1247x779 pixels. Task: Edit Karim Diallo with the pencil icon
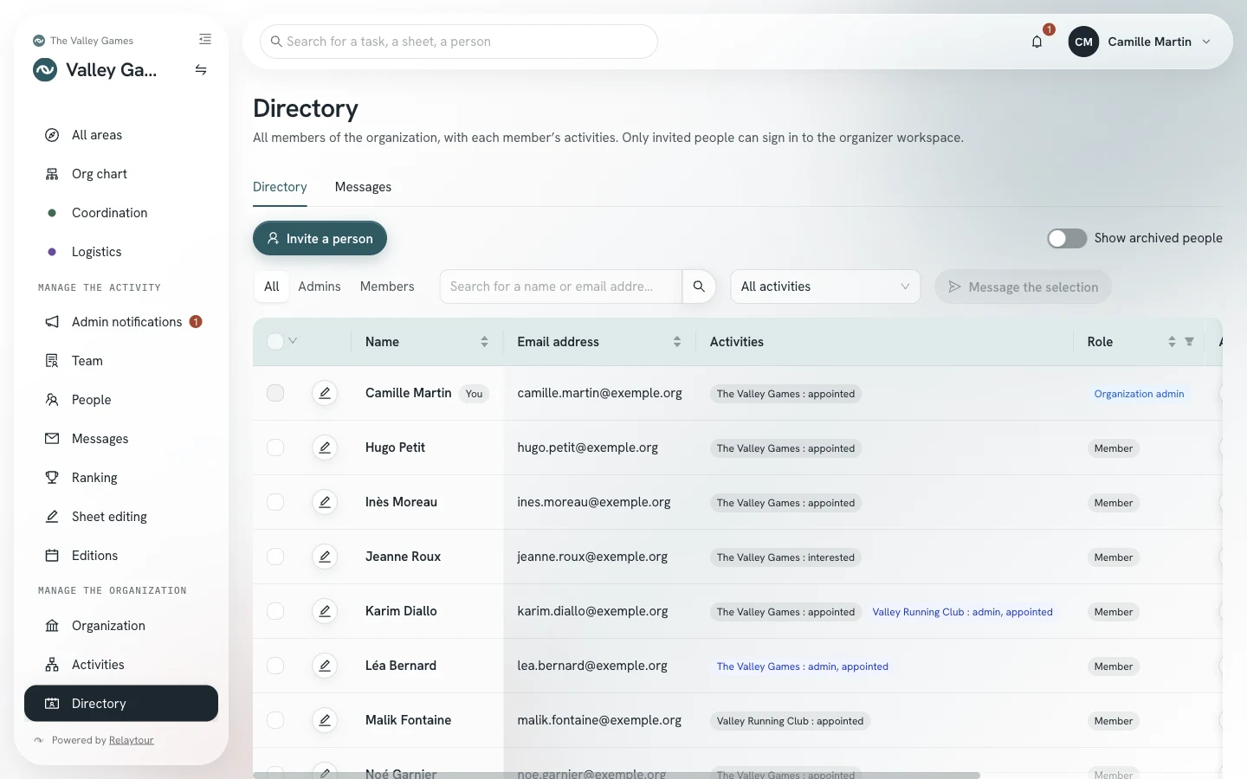click(325, 611)
